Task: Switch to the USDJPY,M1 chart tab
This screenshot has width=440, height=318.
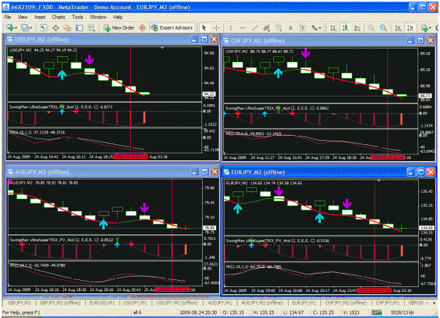Action: point(135,303)
